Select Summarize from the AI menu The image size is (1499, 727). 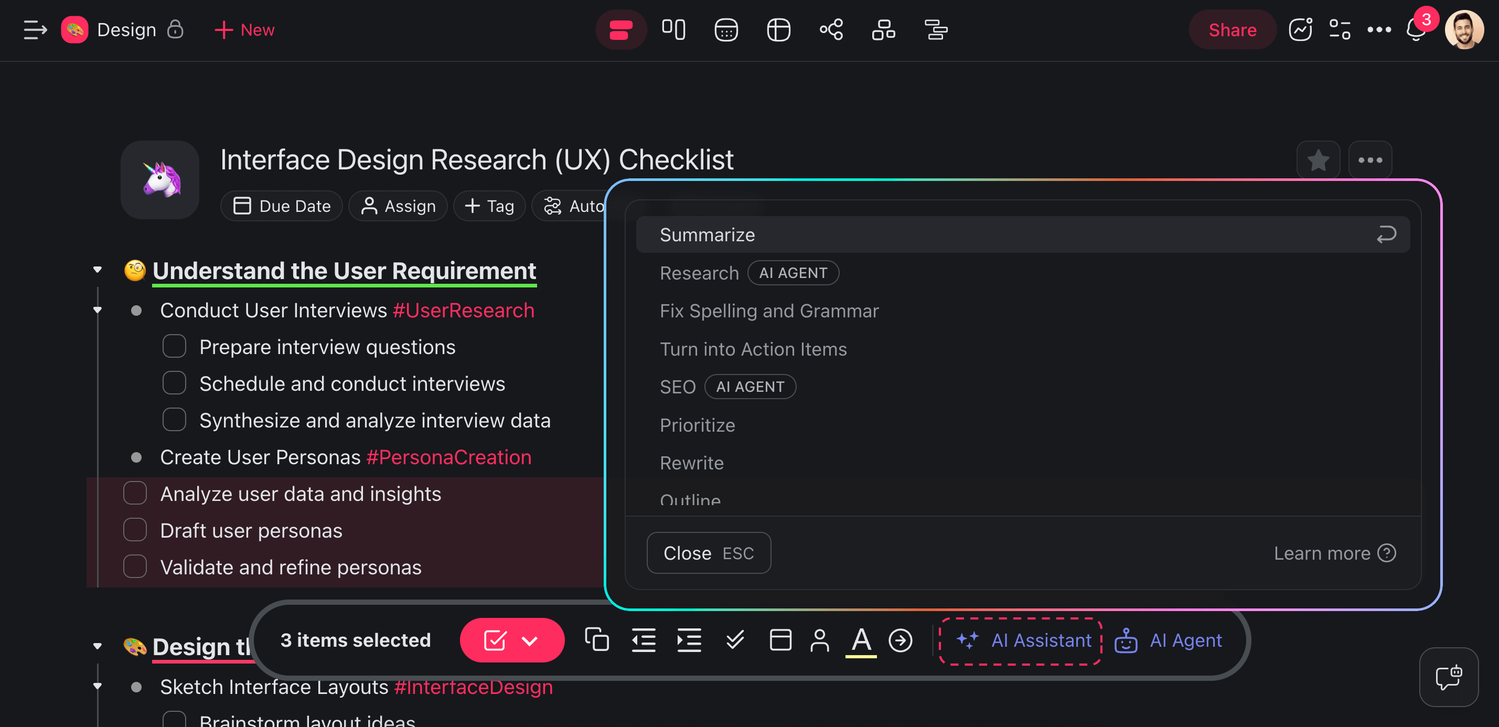[707, 234]
